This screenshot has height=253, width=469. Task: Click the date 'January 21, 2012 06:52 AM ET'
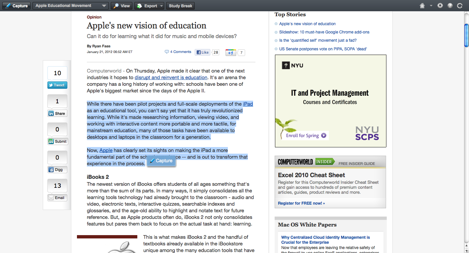click(110, 52)
